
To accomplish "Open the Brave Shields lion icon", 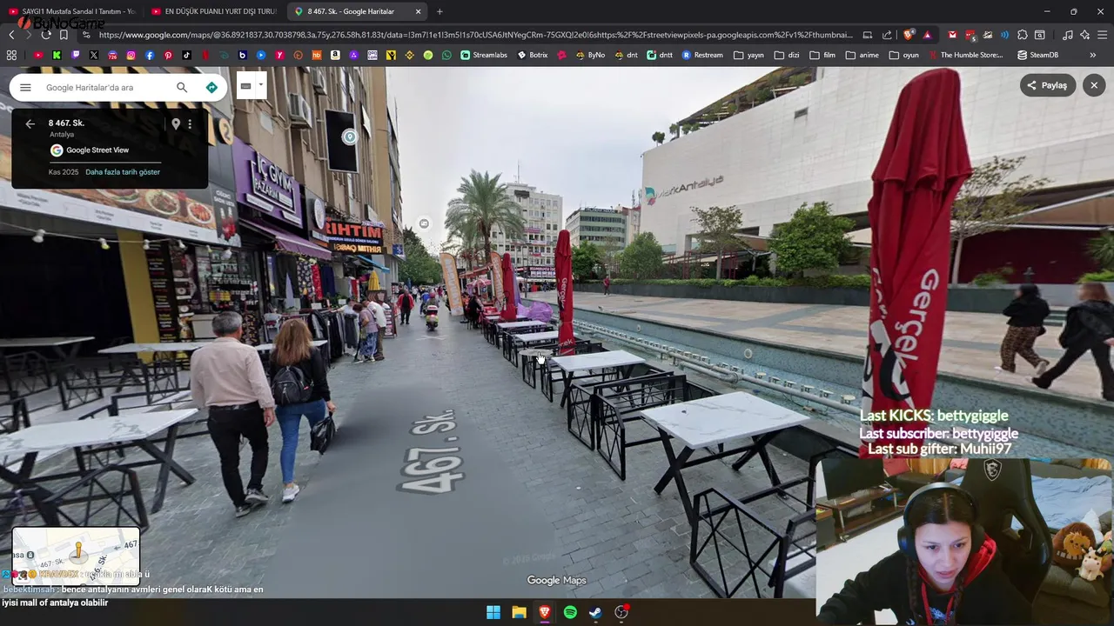I will tap(909, 35).
